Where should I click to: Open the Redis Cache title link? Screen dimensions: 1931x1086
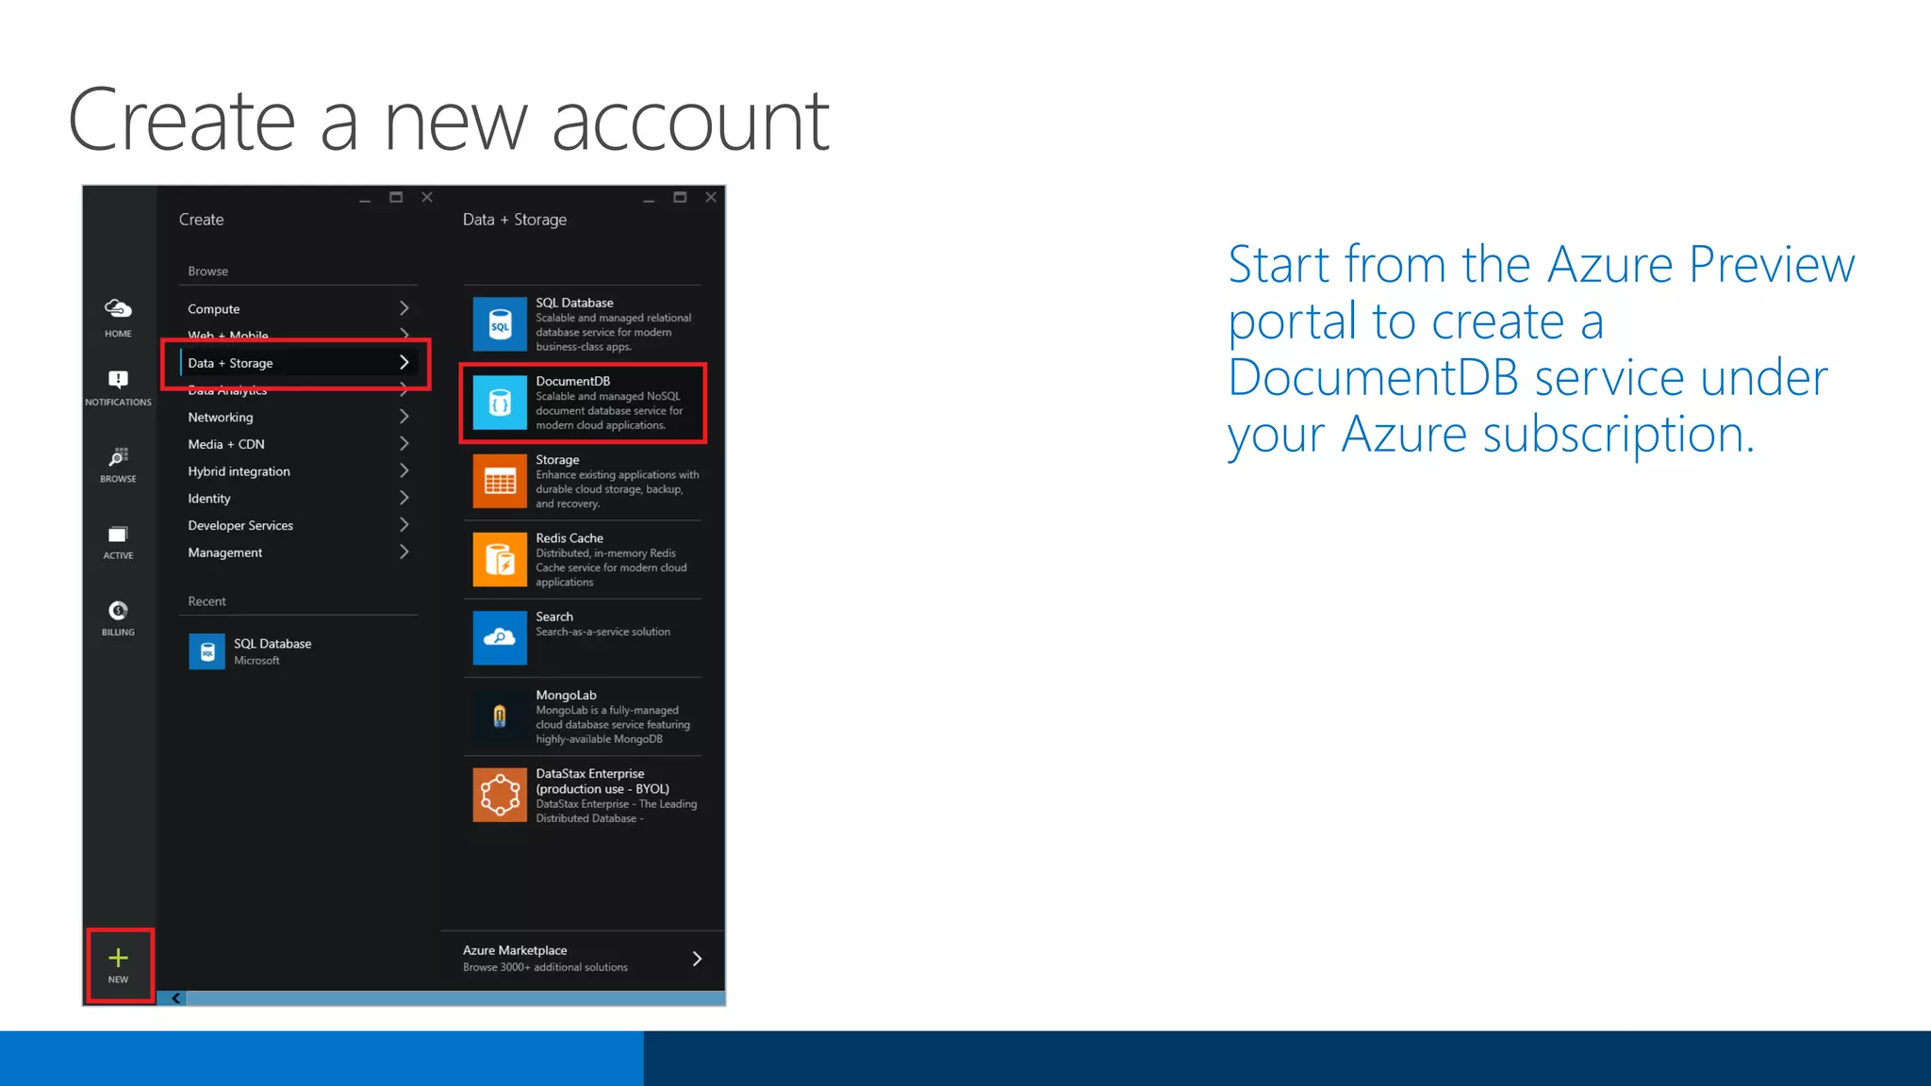click(569, 538)
